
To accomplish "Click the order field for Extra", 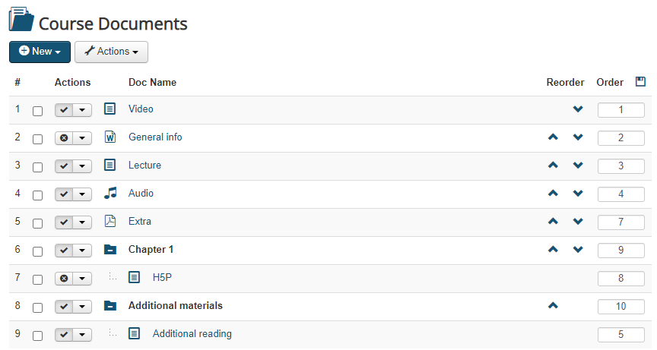I will click(x=620, y=222).
